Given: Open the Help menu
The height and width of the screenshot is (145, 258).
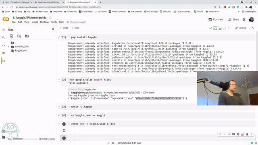Looking at the screenshot, I should [62, 22].
